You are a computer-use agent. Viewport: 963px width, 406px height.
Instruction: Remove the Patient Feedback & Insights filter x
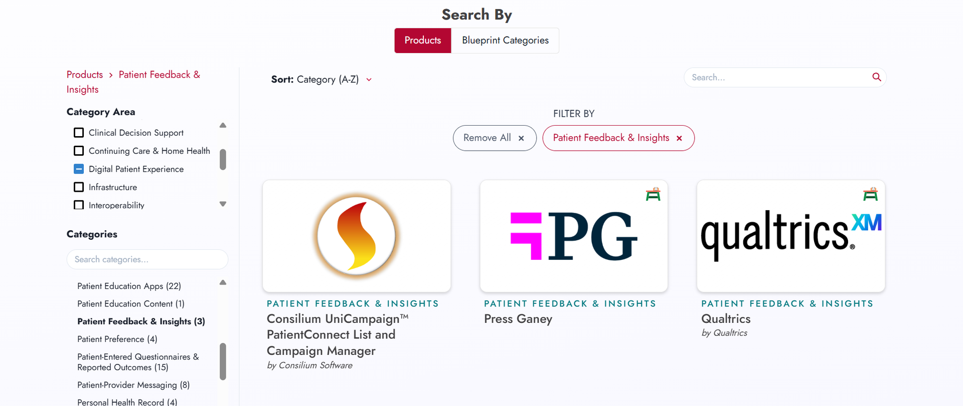coord(679,138)
